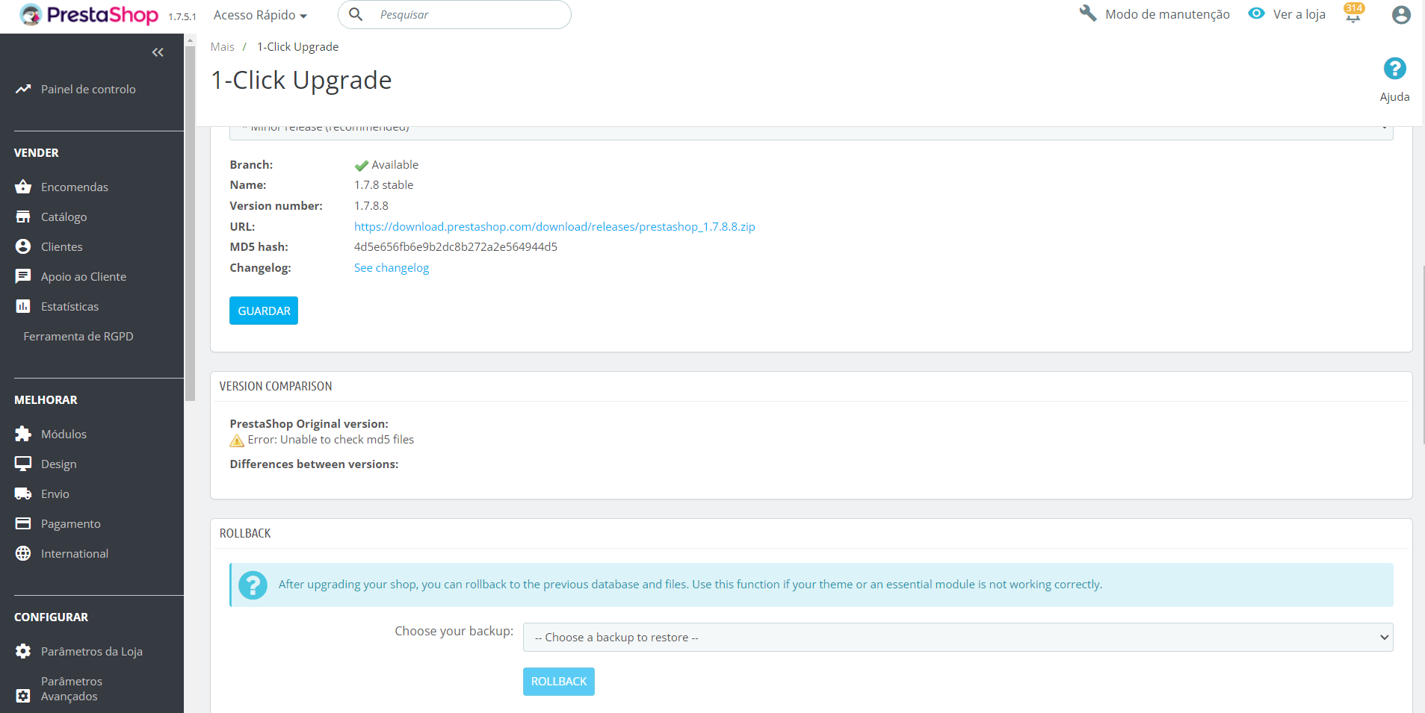Select International in the sidebar menu
The height and width of the screenshot is (713, 1425).
(x=75, y=553)
